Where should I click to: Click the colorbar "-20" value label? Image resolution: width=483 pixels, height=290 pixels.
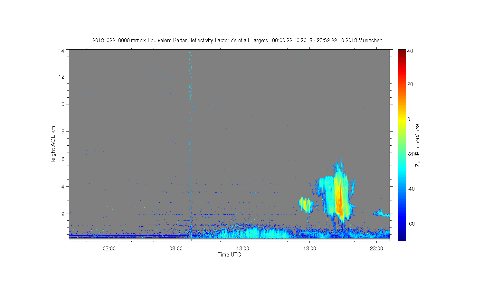click(x=411, y=154)
